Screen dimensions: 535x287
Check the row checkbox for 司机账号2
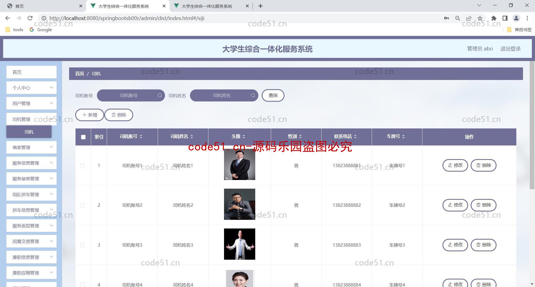(x=82, y=205)
